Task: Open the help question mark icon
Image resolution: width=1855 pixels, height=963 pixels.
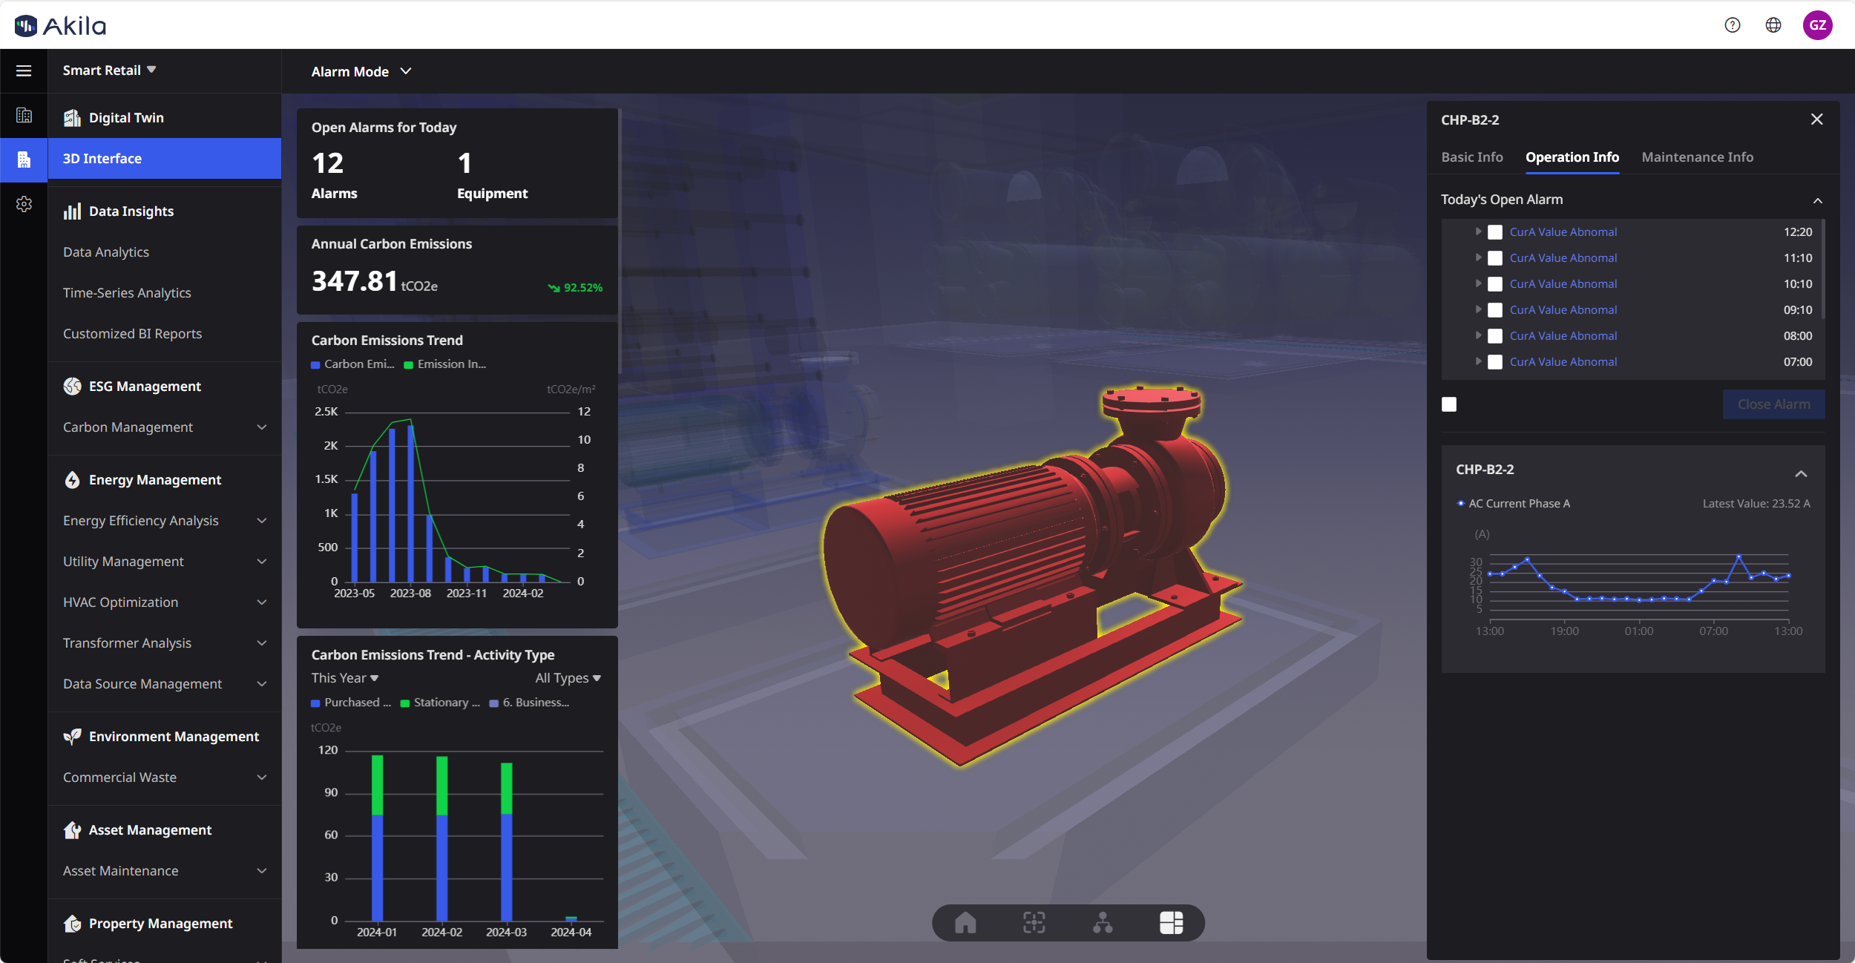Action: click(x=1733, y=25)
